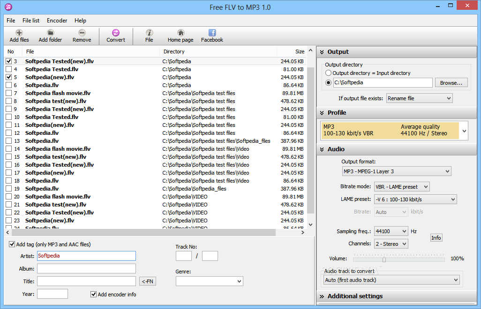This screenshot has height=309, width=481.
Task: Open the If output file exists dropdown
Action: 419,98
